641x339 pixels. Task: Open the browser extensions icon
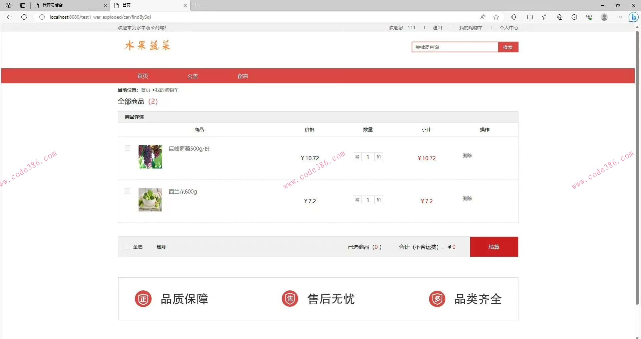click(x=514, y=17)
